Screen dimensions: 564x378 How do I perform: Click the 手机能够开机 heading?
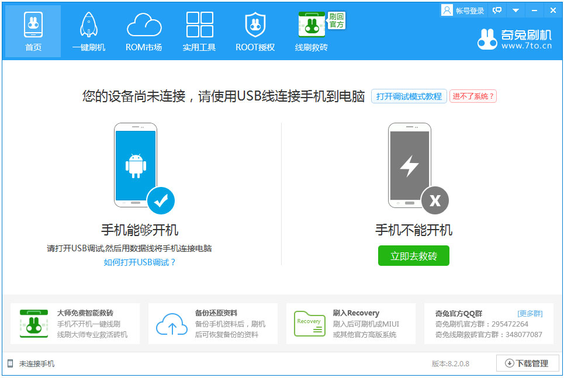click(140, 230)
